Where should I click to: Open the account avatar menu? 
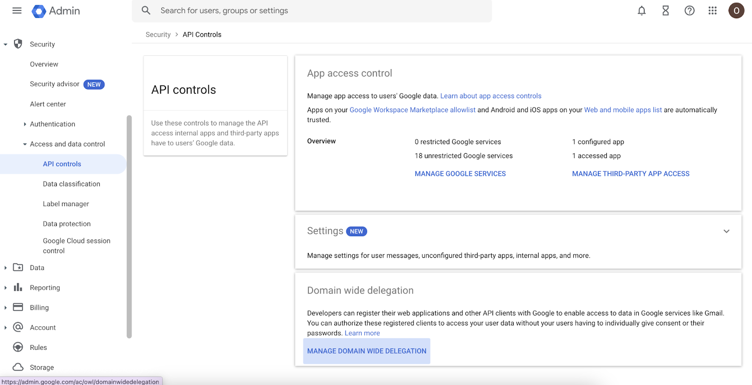[x=736, y=10]
